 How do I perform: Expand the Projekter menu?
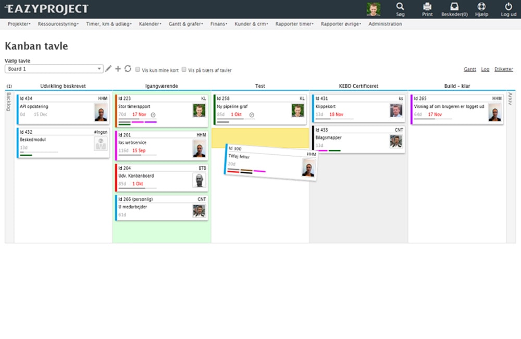pos(19,24)
